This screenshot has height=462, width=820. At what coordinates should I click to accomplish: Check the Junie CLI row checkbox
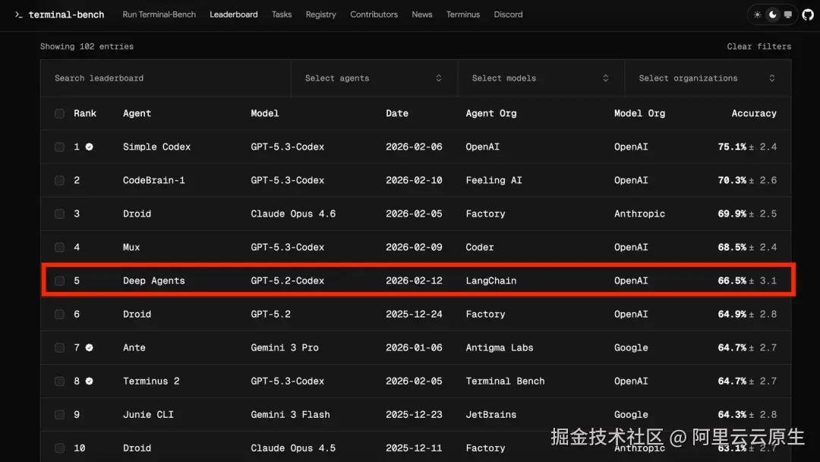[x=60, y=415]
